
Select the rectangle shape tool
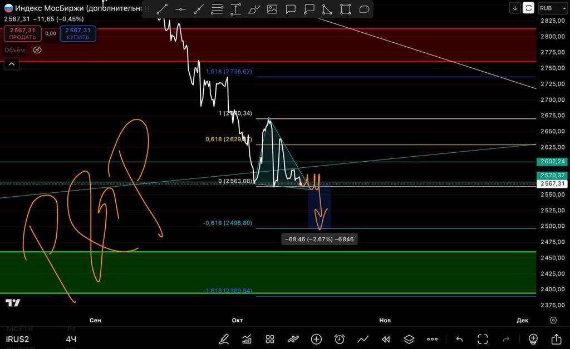[x=346, y=9]
